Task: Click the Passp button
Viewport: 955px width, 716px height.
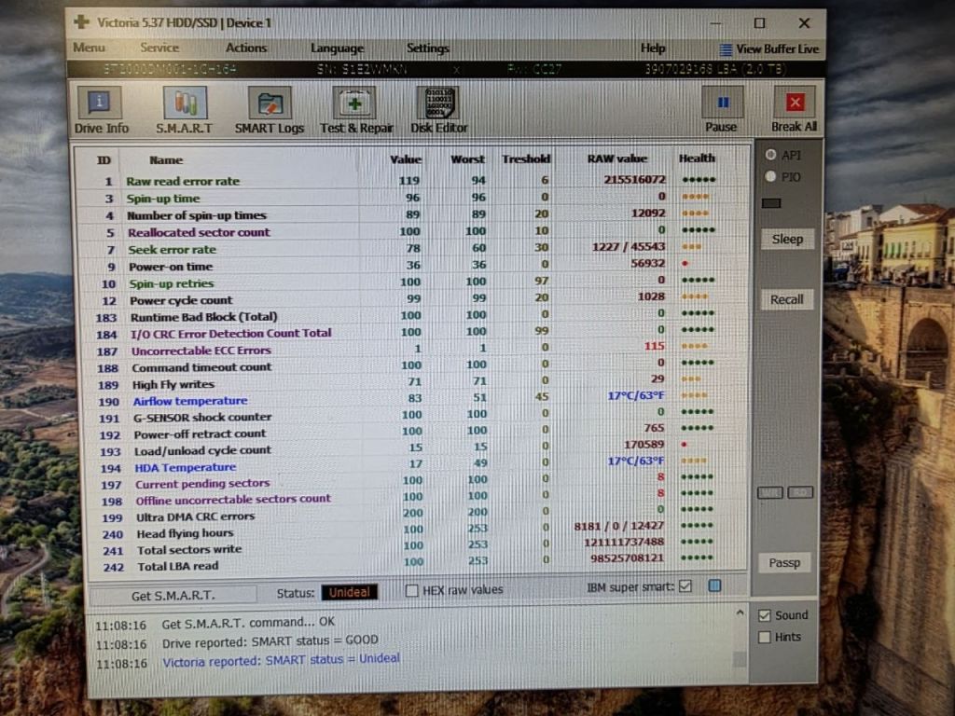Action: tap(784, 563)
